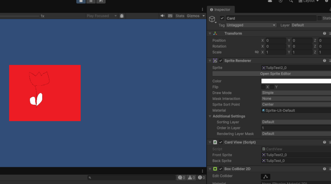
Task: Open Transform component help icon
Action: click(324, 34)
